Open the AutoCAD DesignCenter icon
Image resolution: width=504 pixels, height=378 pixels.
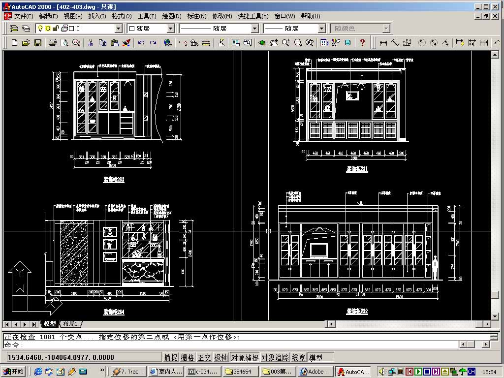336,43
